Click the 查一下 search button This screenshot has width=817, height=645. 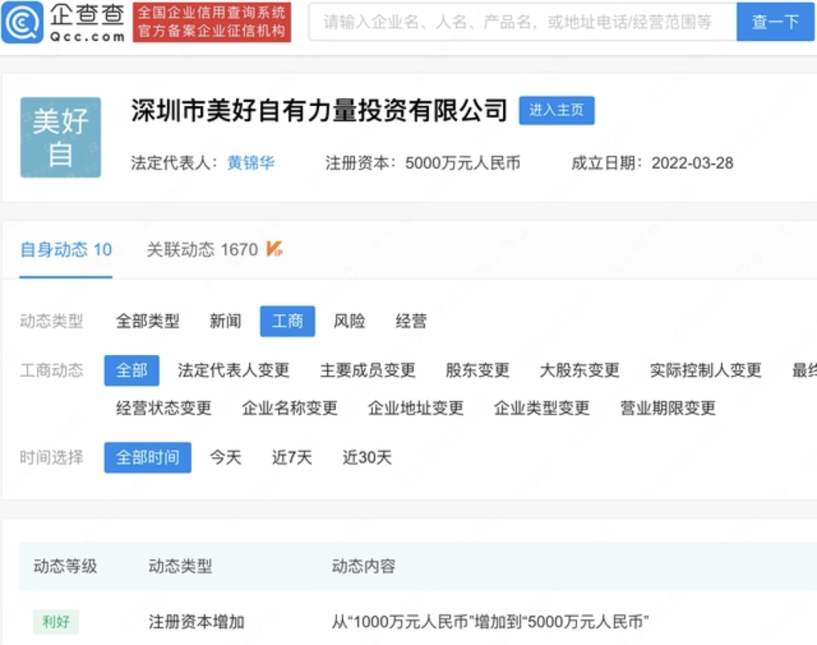click(775, 22)
